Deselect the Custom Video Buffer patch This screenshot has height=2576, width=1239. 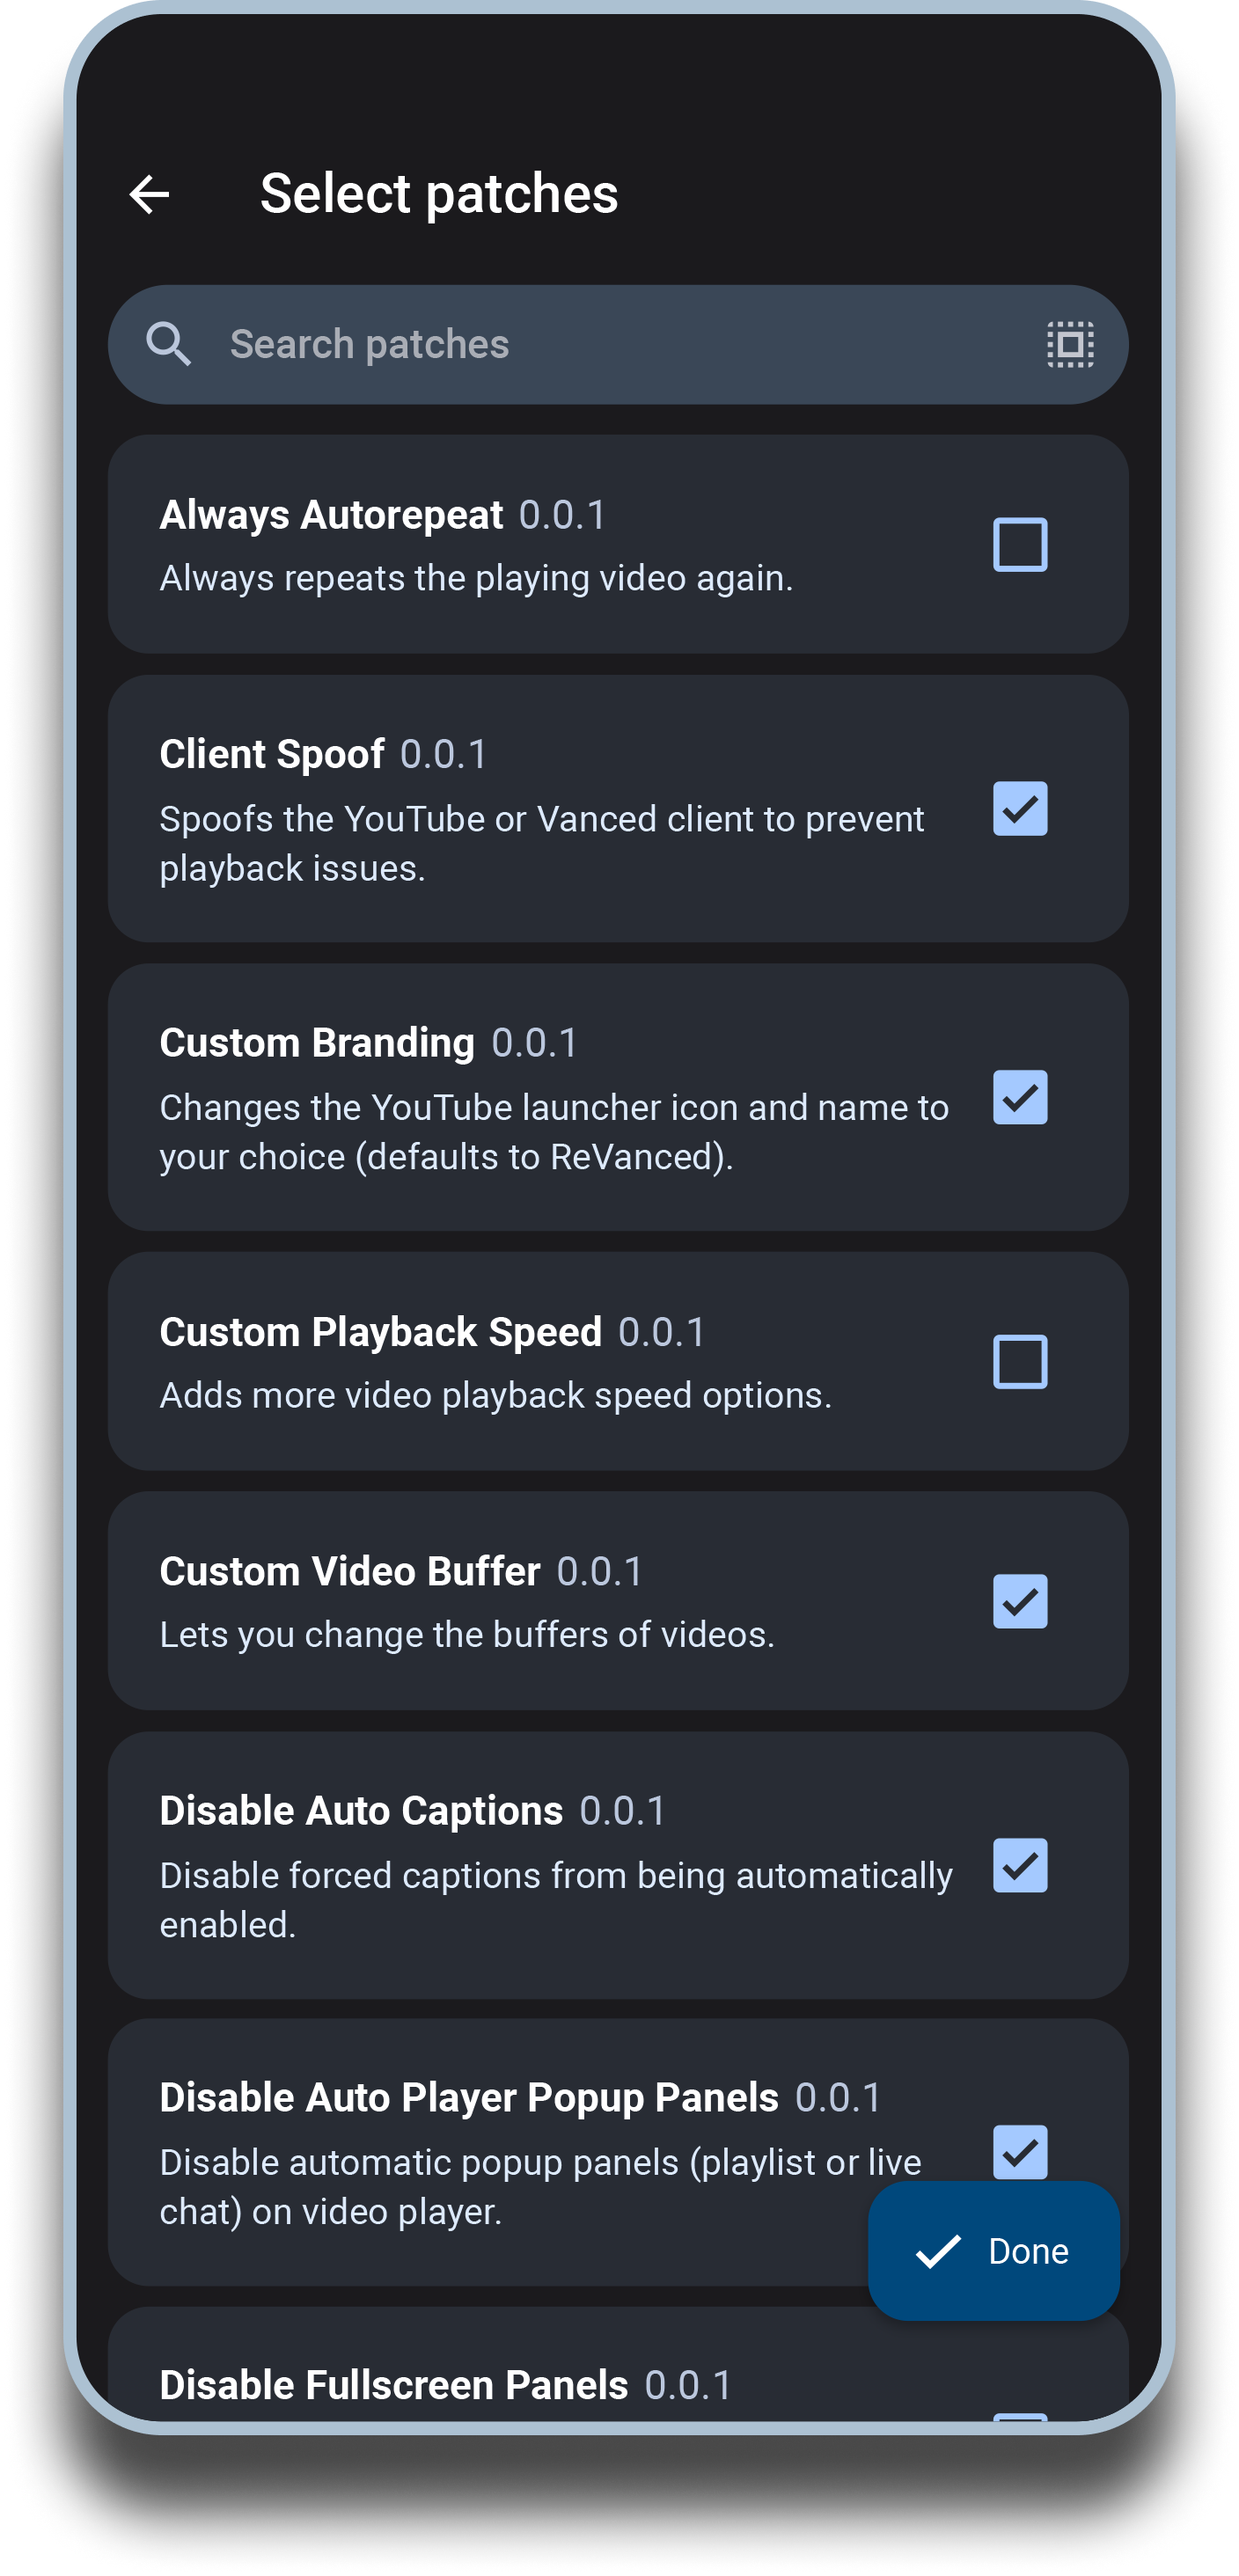point(1020,1600)
